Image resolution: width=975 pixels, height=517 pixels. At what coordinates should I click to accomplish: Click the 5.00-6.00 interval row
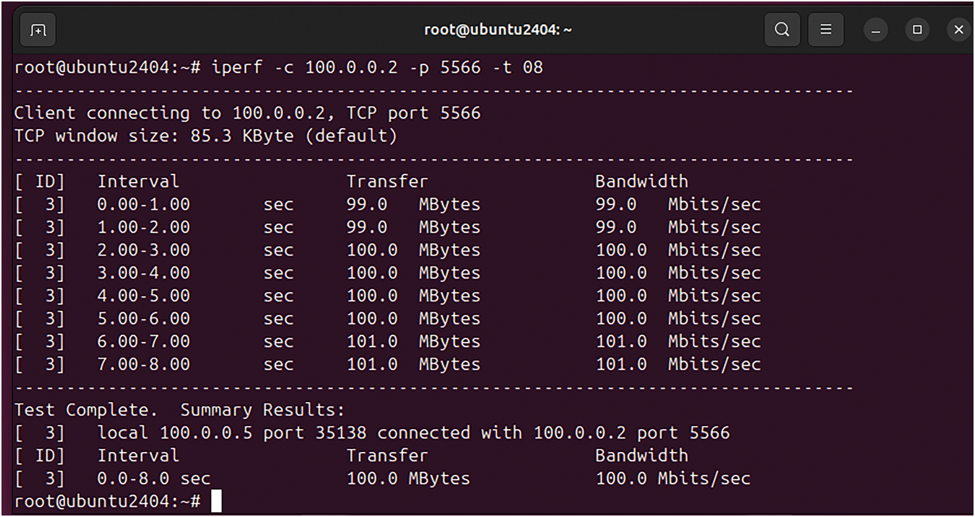(143, 319)
